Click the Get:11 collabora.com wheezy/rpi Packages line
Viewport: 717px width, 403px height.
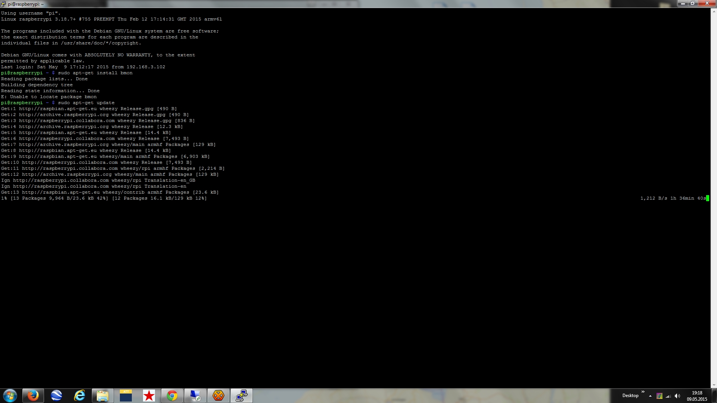pos(113,168)
